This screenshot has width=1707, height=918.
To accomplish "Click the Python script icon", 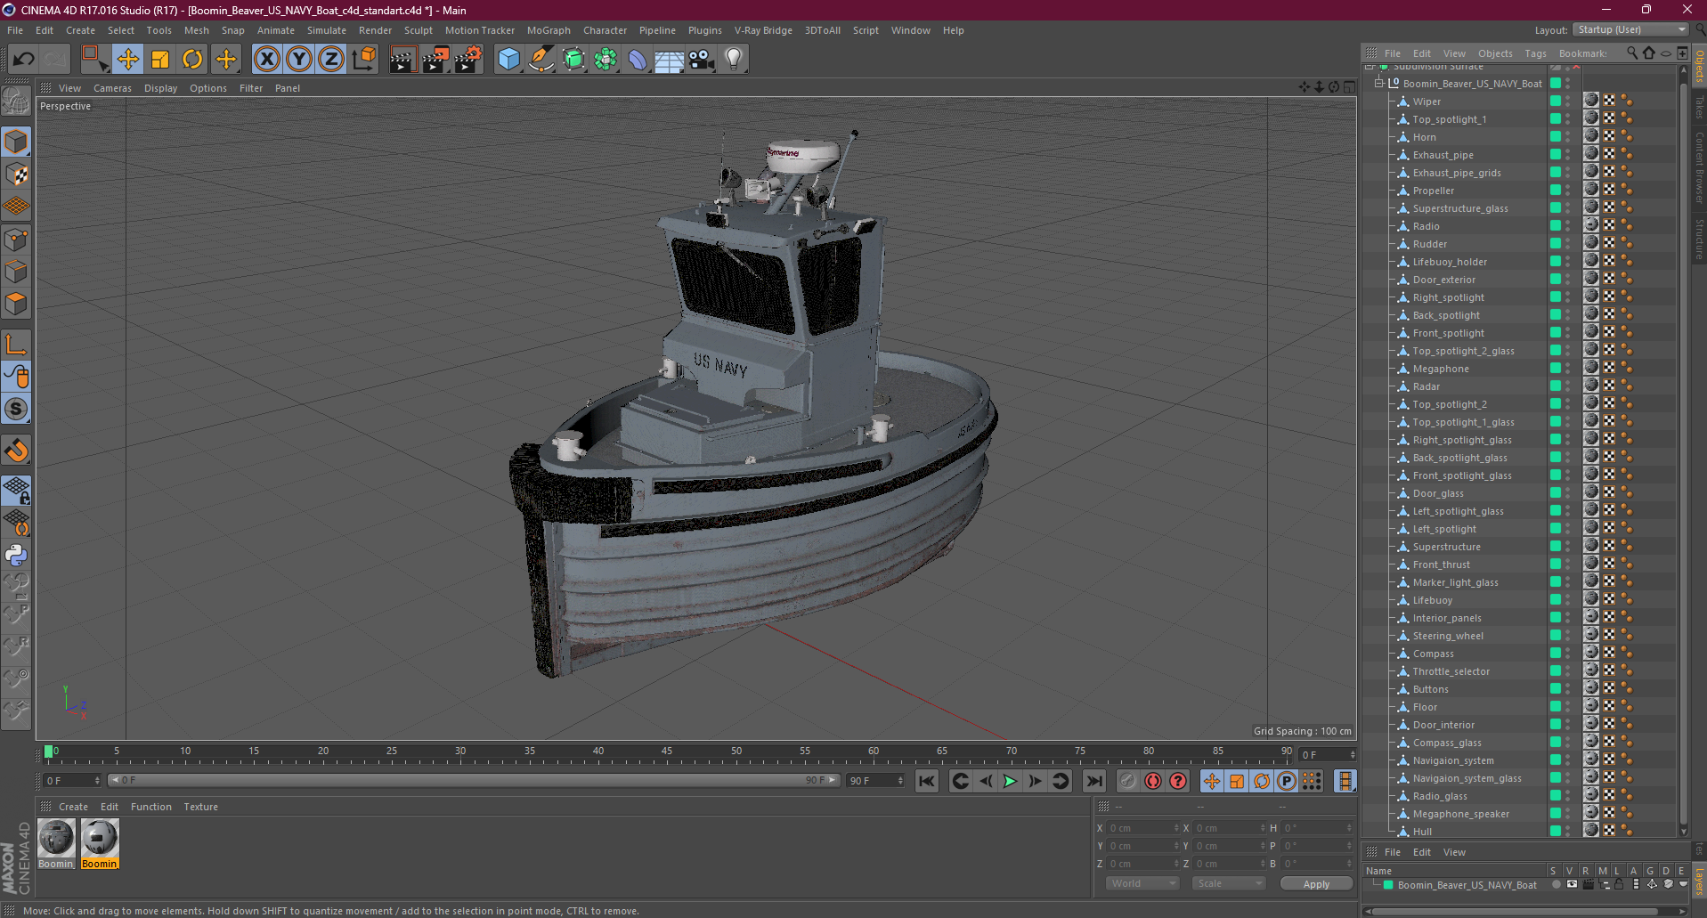I will click(16, 556).
